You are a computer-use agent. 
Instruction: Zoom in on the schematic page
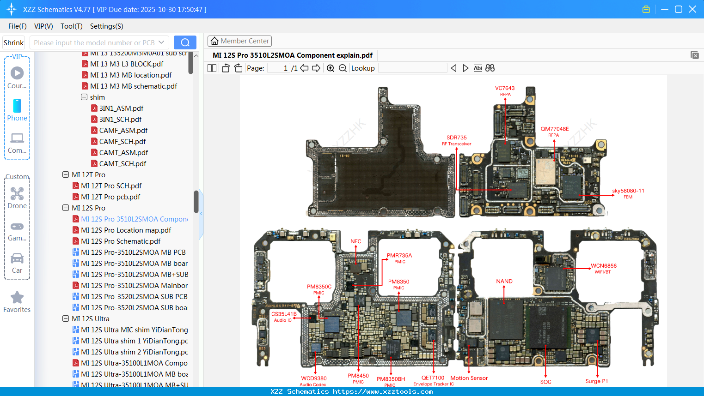(331, 68)
